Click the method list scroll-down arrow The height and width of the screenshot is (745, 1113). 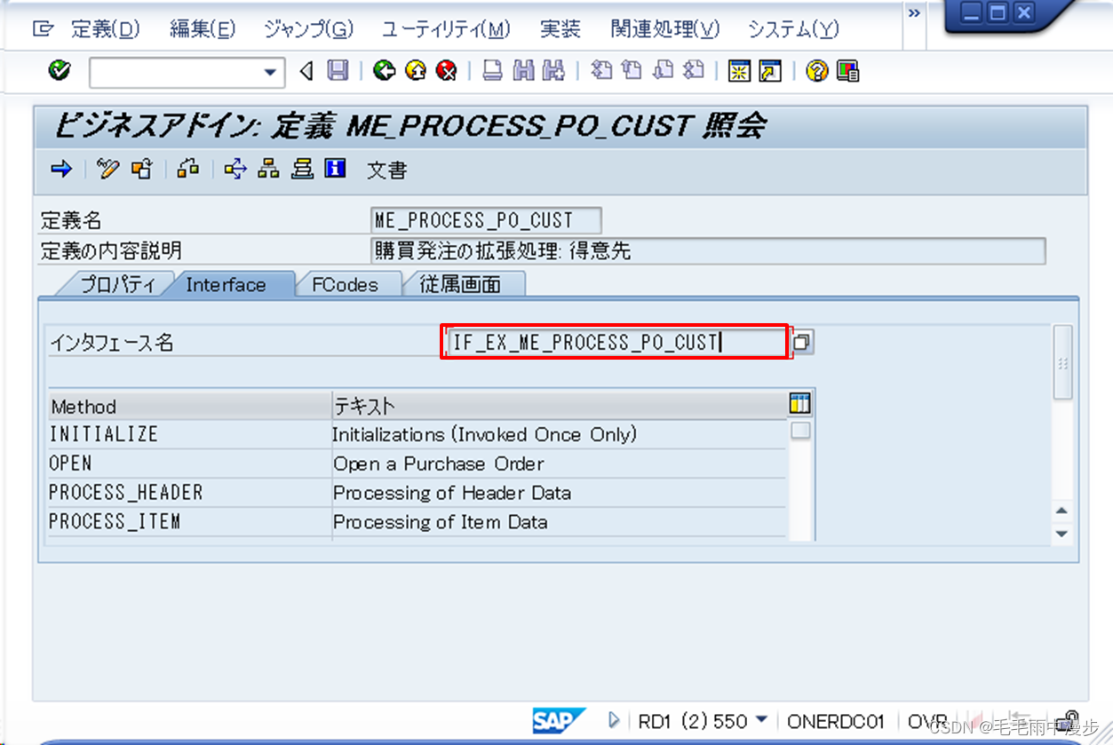(x=1061, y=534)
